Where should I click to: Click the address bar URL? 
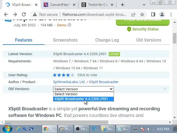94,14
